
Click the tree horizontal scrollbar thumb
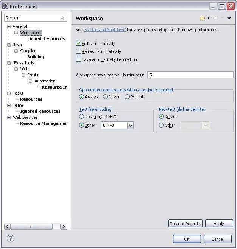click(31, 226)
